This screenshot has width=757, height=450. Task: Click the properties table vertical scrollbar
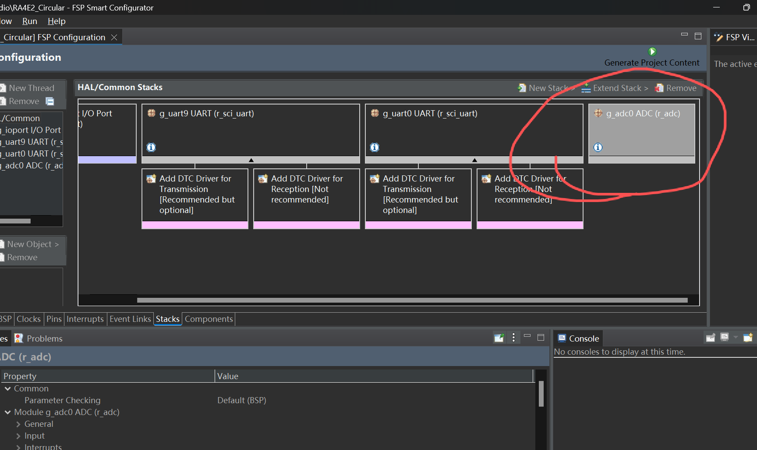(541, 394)
